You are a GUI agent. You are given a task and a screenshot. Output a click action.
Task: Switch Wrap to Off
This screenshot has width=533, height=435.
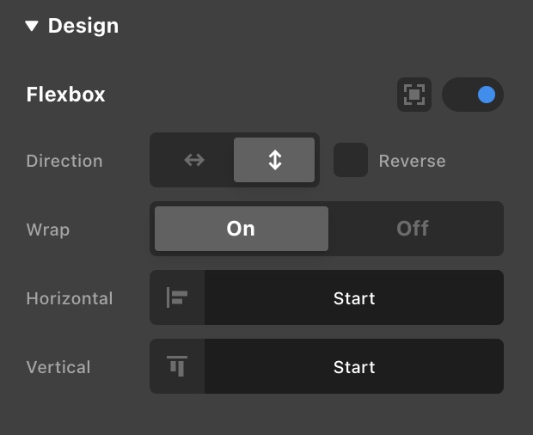[x=413, y=229]
